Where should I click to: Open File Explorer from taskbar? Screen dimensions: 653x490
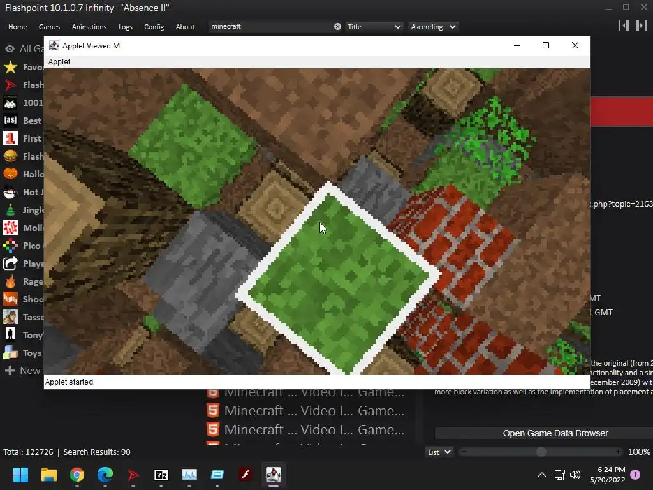pyautogui.click(x=48, y=475)
